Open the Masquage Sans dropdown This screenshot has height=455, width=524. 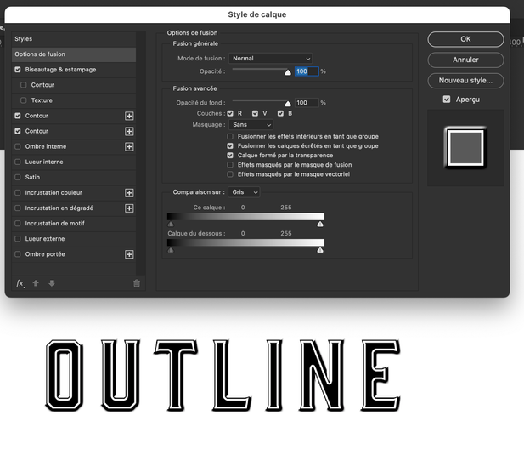pyautogui.click(x=251, y=125)
